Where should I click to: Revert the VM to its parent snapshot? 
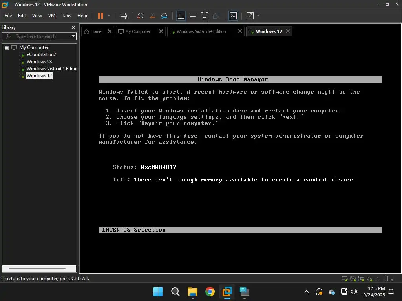[x=152, y=16]
